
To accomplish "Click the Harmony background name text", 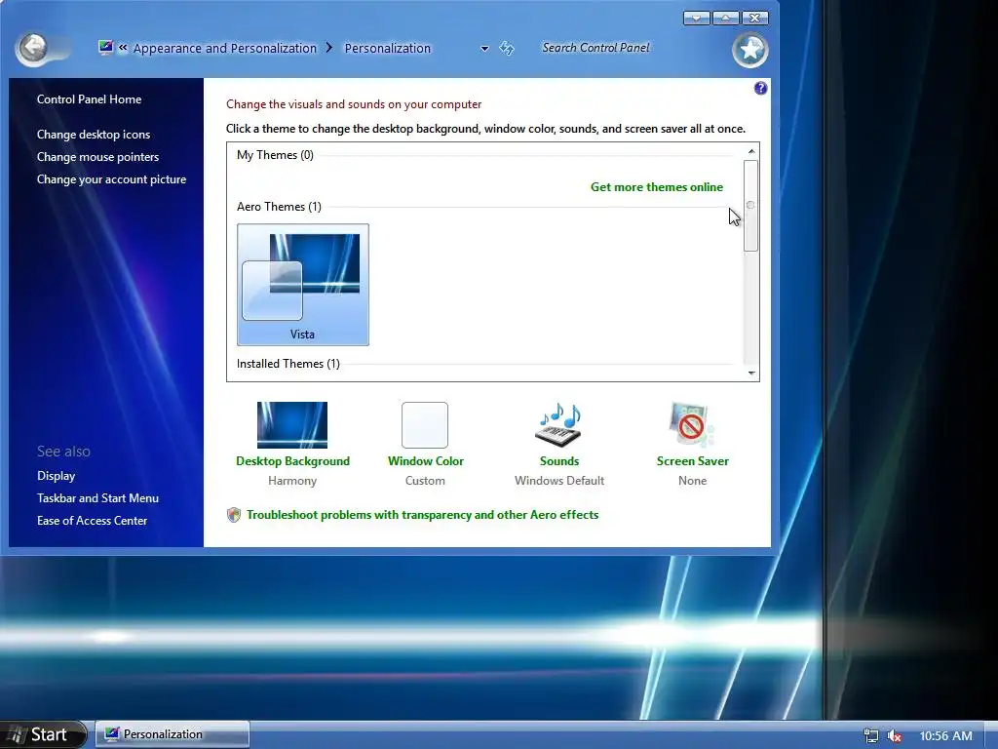I will (x=292, y=481).
